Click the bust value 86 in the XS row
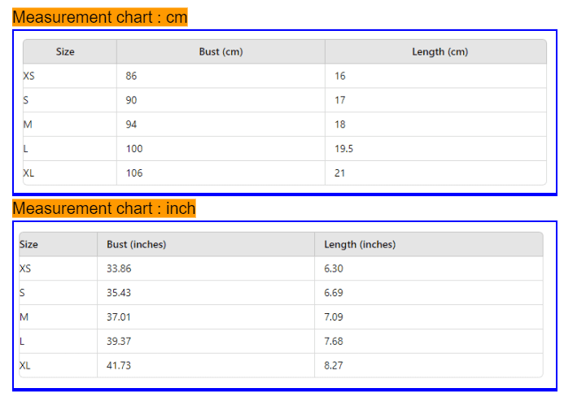 (x=132, y=76)
